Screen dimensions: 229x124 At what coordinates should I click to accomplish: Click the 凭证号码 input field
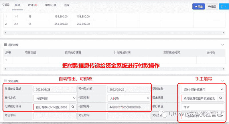(x=55, y=116)
